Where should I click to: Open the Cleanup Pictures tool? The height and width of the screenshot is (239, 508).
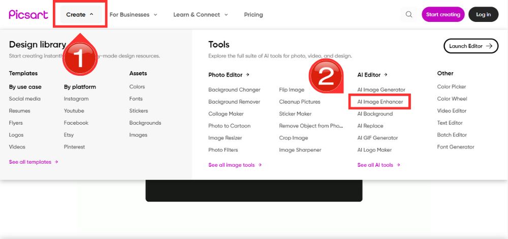coord(300,102)
